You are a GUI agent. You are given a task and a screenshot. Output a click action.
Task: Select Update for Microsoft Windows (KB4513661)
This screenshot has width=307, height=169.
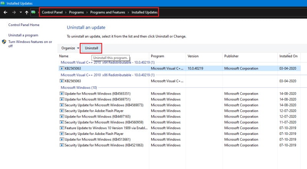97,139
